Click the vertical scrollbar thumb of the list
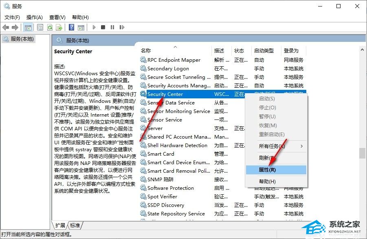 click(363, 153)
